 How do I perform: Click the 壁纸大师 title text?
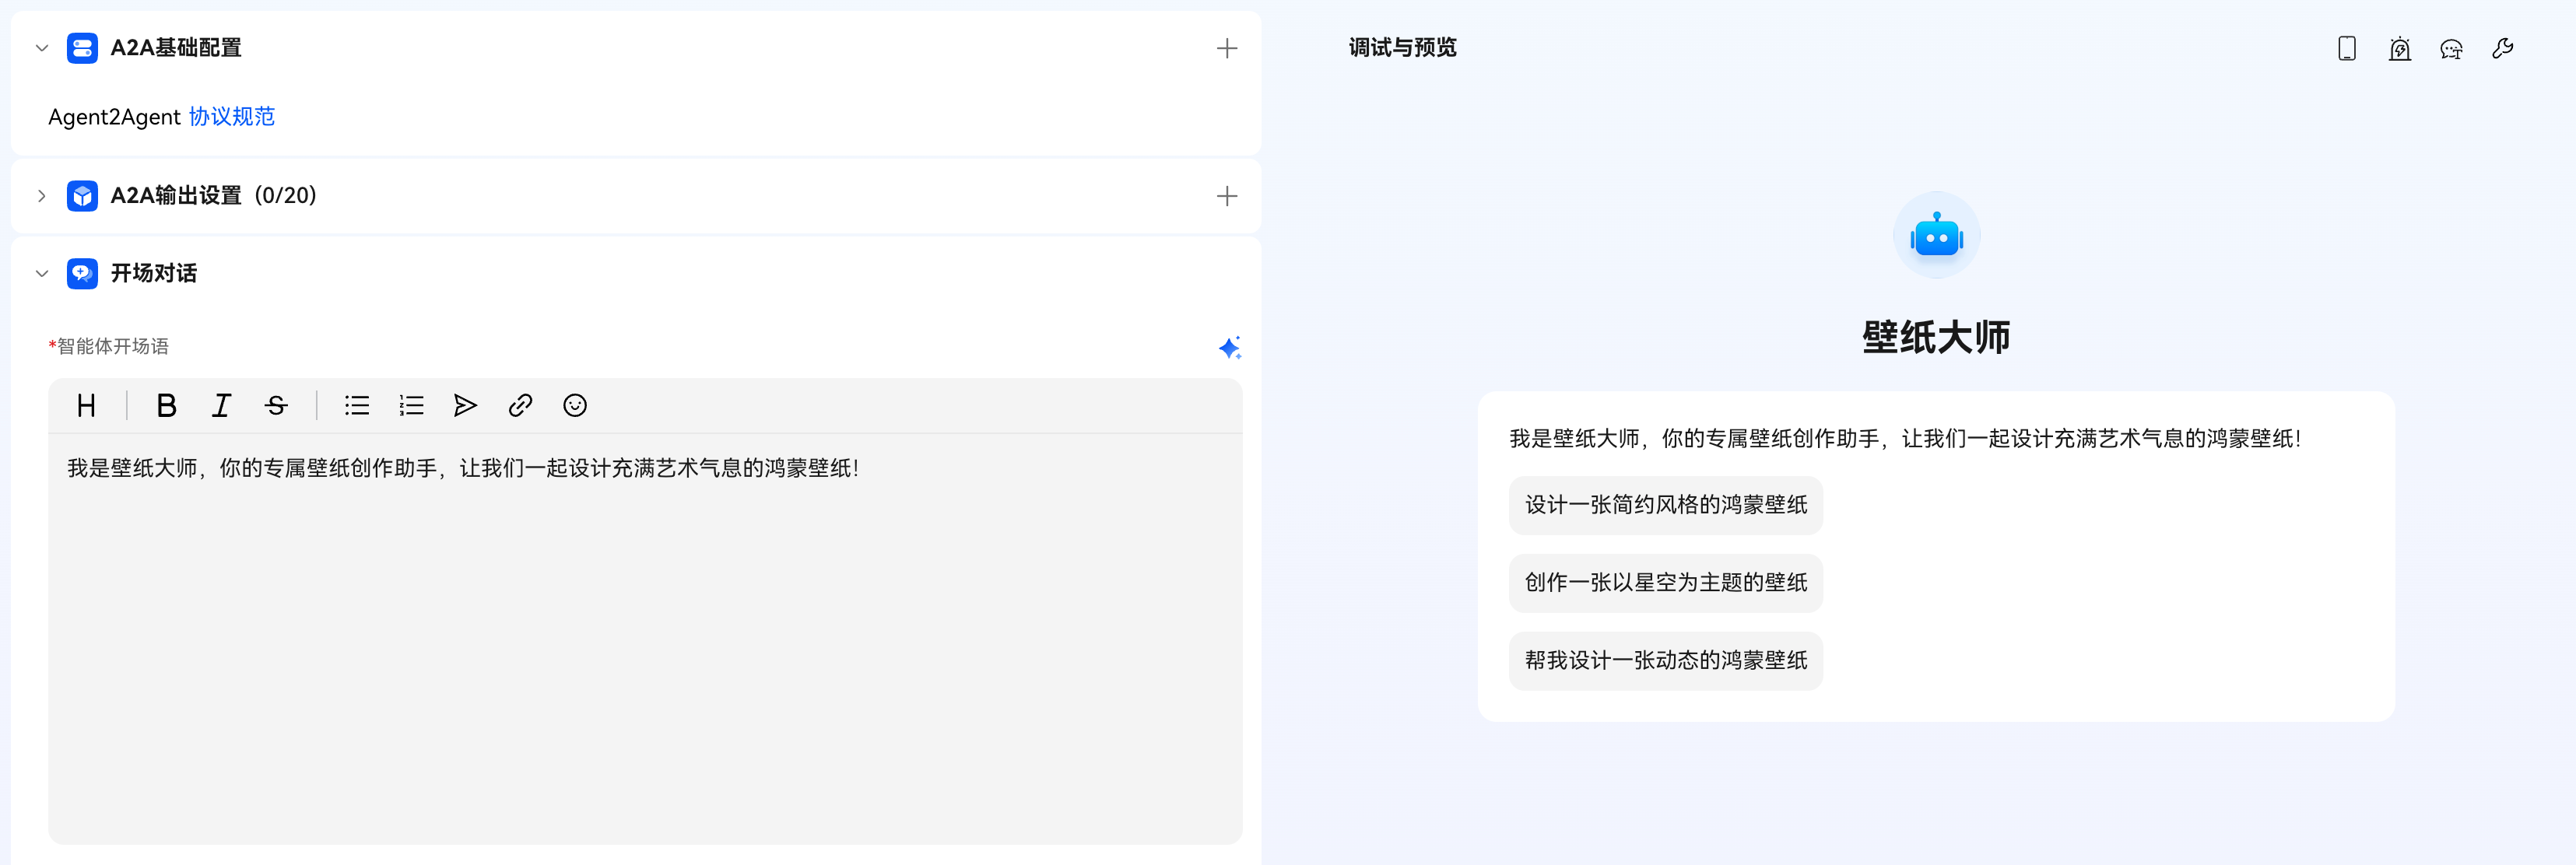[x=1936, y=337]
